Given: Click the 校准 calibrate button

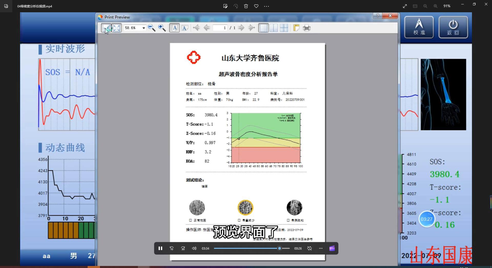Looking at the screenshot, I should pyautogui.click(x=419, y=27).
